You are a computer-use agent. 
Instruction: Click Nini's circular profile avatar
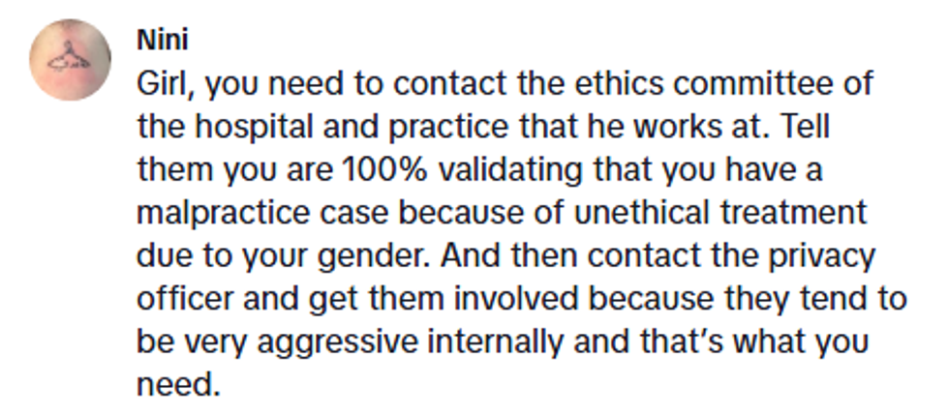(71, 59)
